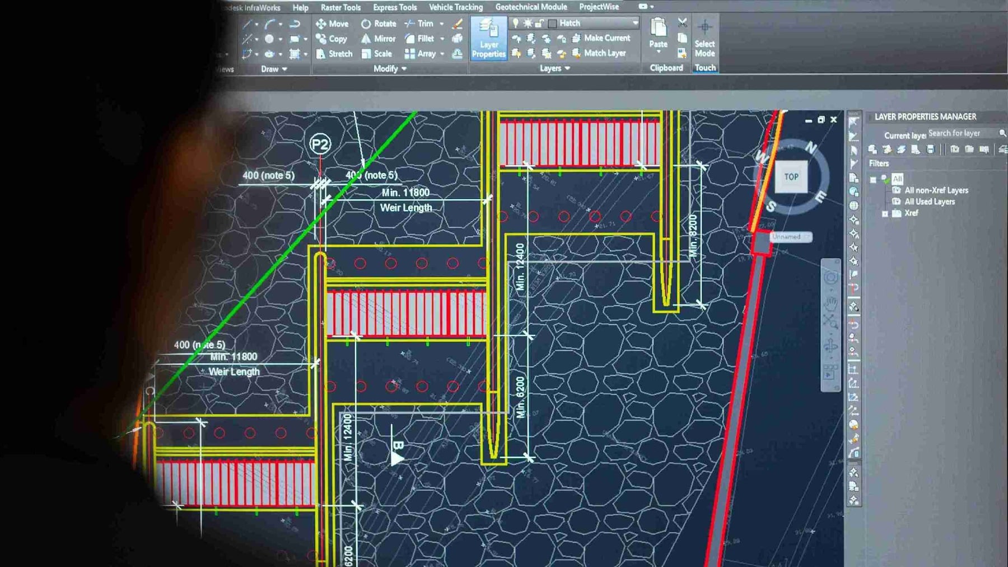The height and width of the screenshot is (567, 1008).
Task: Click the Paste clipboard icon
Action: click(x=658, y=32)
